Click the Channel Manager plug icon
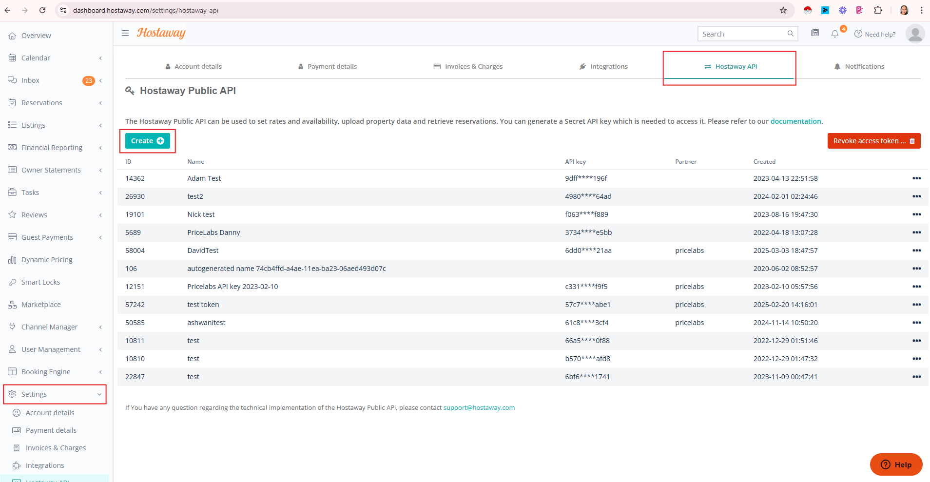The height and width of the screenshot is (482, 930). (12, 327)
